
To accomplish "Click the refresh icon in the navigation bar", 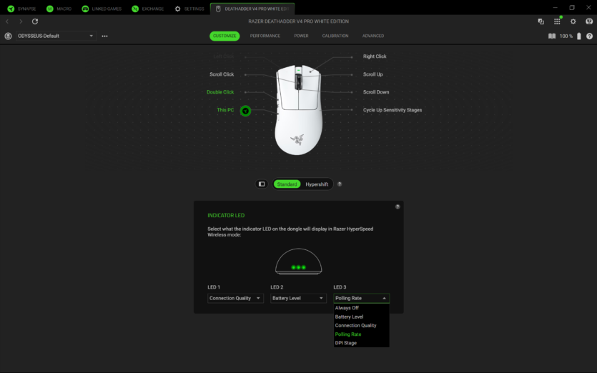I will coord(35,21).
